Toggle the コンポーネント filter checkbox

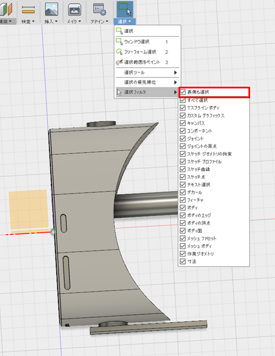pos(183,131)
